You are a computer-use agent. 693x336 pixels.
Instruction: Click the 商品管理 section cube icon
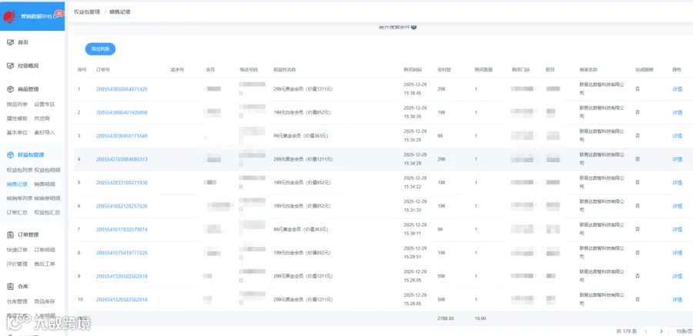[11, 89]
